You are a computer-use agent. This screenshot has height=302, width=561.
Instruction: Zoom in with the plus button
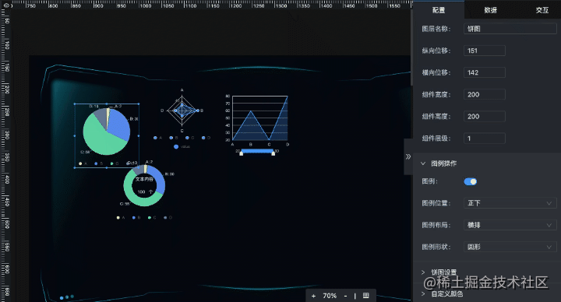point(313,296)
